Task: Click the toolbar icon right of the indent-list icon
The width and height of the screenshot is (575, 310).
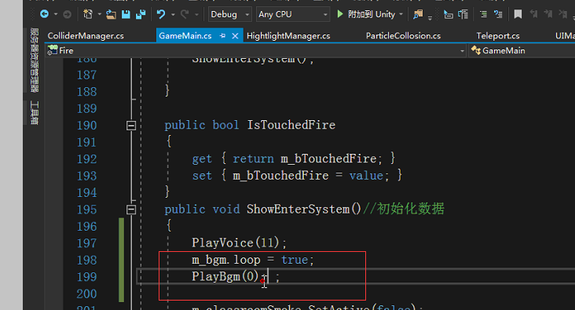Action: pyautogui.click(x=463, y=14)
